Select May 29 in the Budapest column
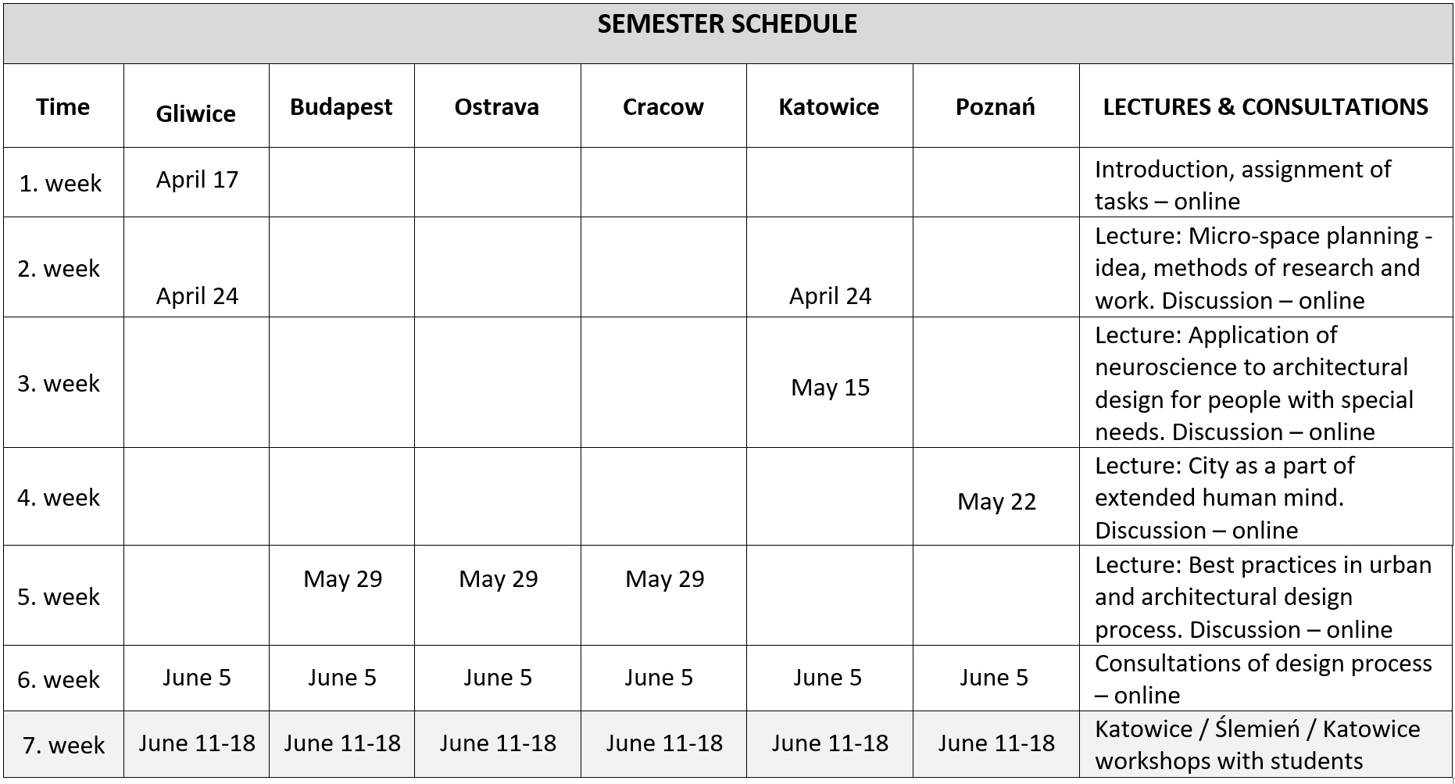 342,579
